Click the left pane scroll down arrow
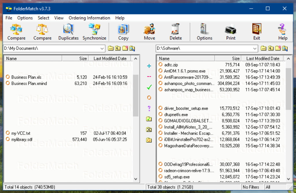Screen dimensions: 296x193 (136, 179)
